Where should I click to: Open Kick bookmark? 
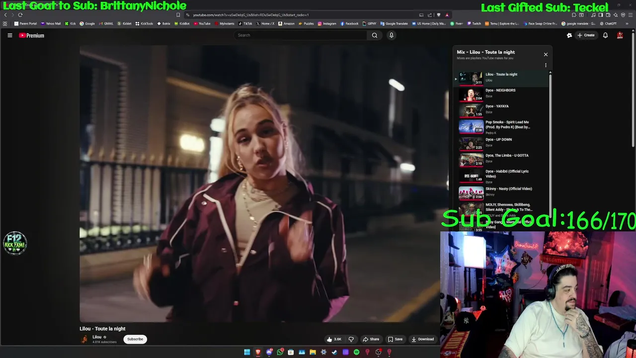[x=71, y=23]
